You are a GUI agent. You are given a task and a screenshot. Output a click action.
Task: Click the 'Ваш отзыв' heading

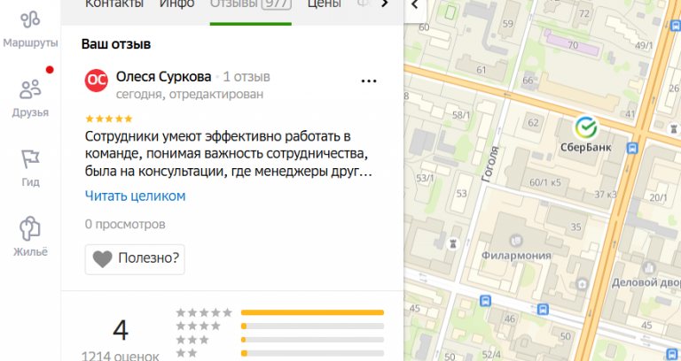pos(116,44)
